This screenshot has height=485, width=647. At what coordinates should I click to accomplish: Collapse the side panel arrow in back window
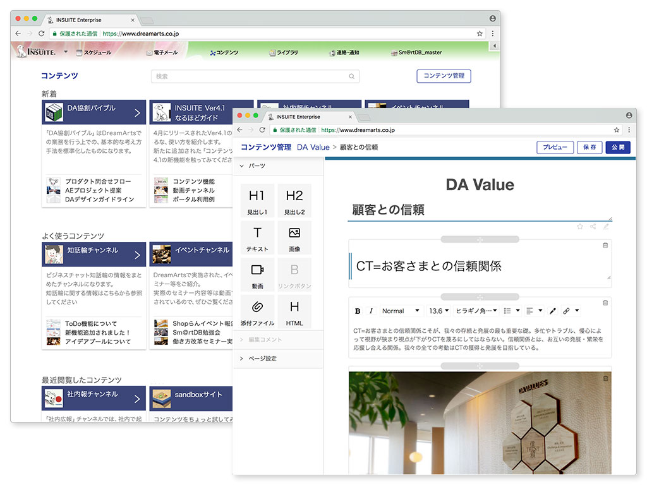[494, 45]
